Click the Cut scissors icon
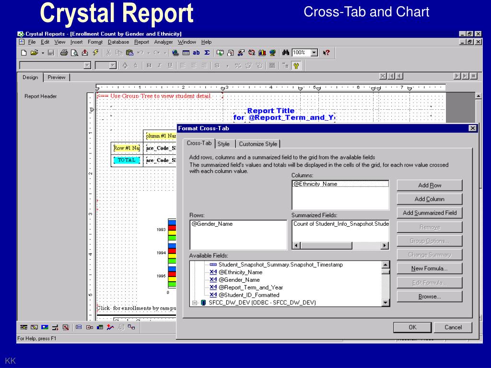The image size is (491, 368). pos(108,53)
